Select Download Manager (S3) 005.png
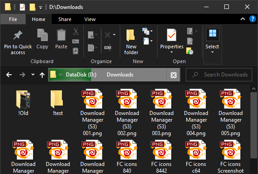The height and width of the screenshot is (174, 258). pyautogui.click(x=231, y=113)
